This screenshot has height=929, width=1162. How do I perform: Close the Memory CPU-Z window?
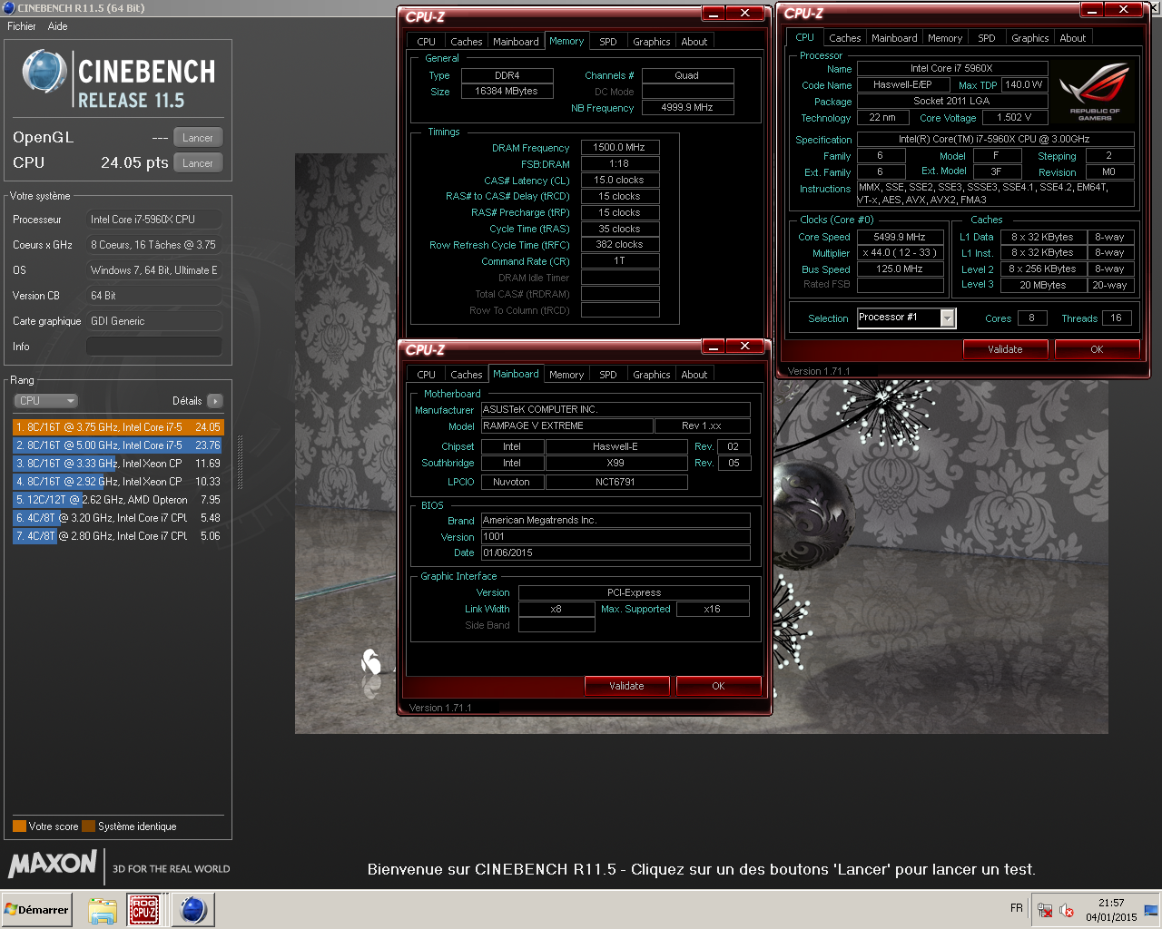click(744, 14)
